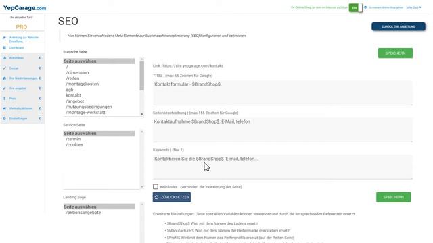This screenshot has width=433, height=243.
Task: Select /aktionsangebote in Landing page list
Action: coord(83,213)
